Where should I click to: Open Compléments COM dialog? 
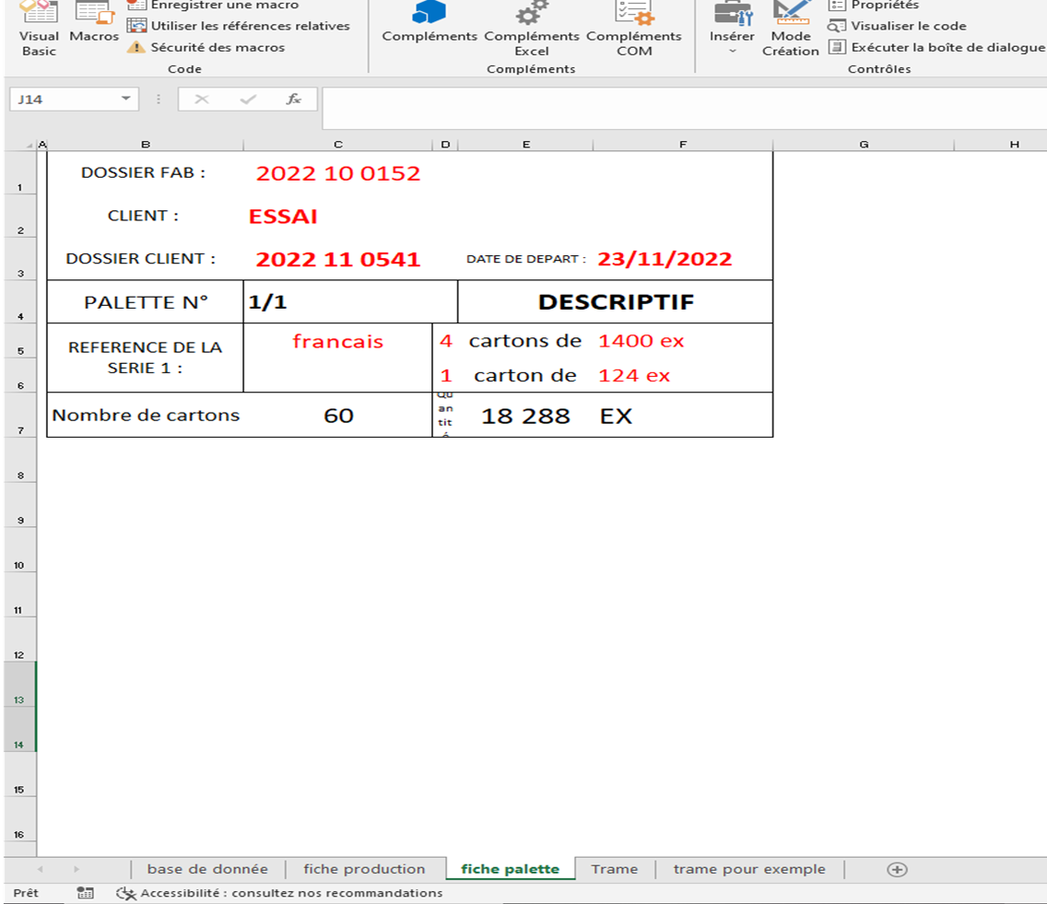coord(634,28)
